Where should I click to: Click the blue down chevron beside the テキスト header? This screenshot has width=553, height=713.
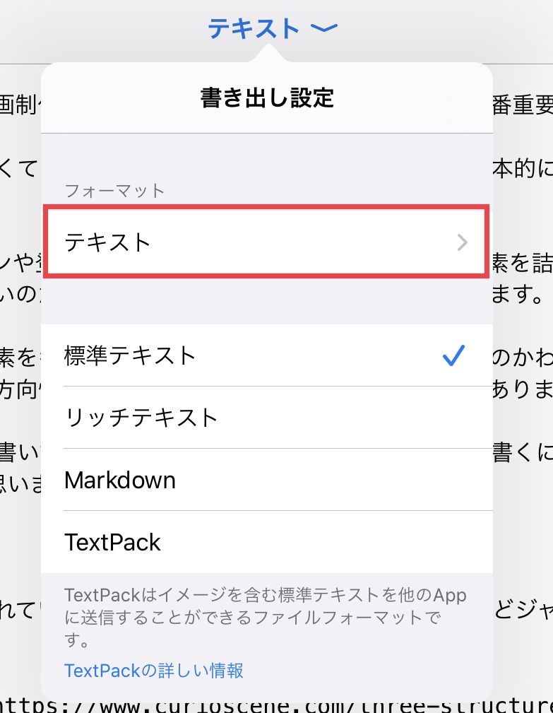324,28
